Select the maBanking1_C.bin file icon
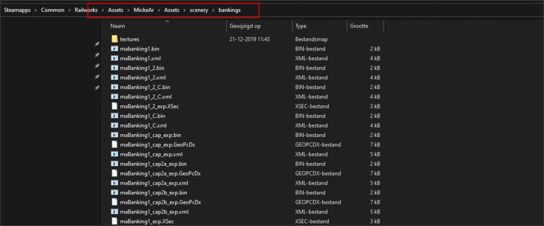Screen dimensions: 544x226 tap(114, 116)
